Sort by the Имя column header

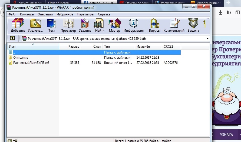(33, 47)
